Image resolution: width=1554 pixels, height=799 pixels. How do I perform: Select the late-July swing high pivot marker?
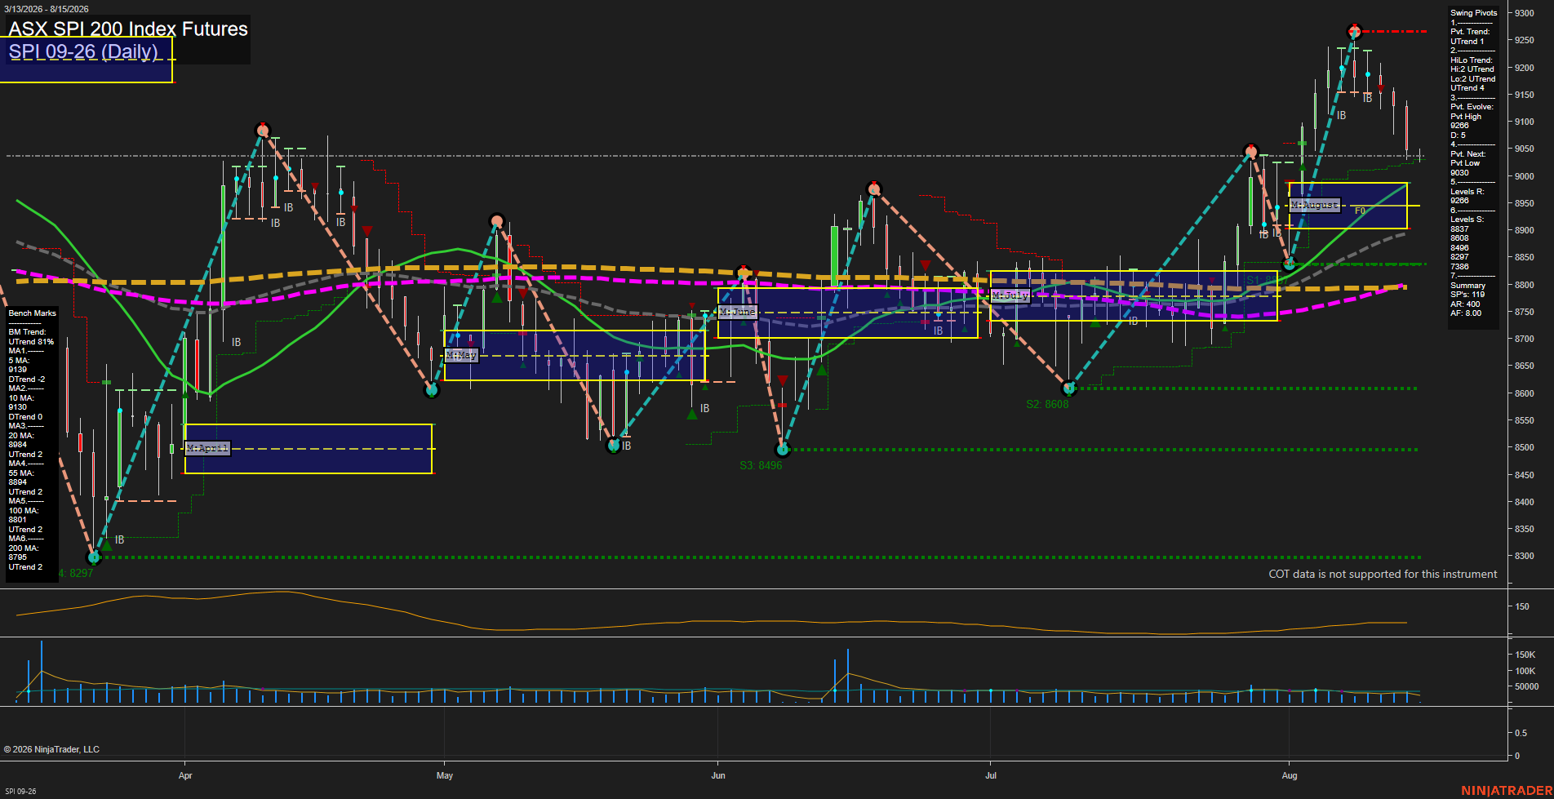[x=1251, y=152]
